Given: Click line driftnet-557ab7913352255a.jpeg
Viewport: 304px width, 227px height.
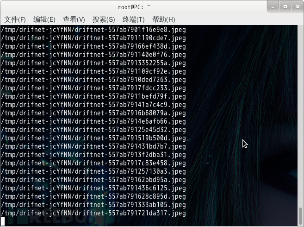Looking at the screenshot, I should tap(93, 63).
